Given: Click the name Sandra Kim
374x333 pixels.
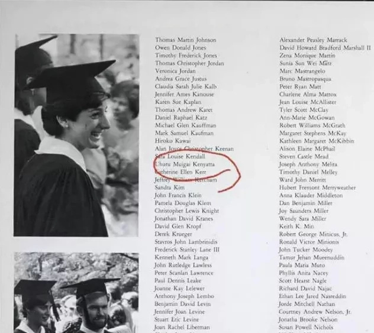Looking at the screenshot, I should coord(170,187).
